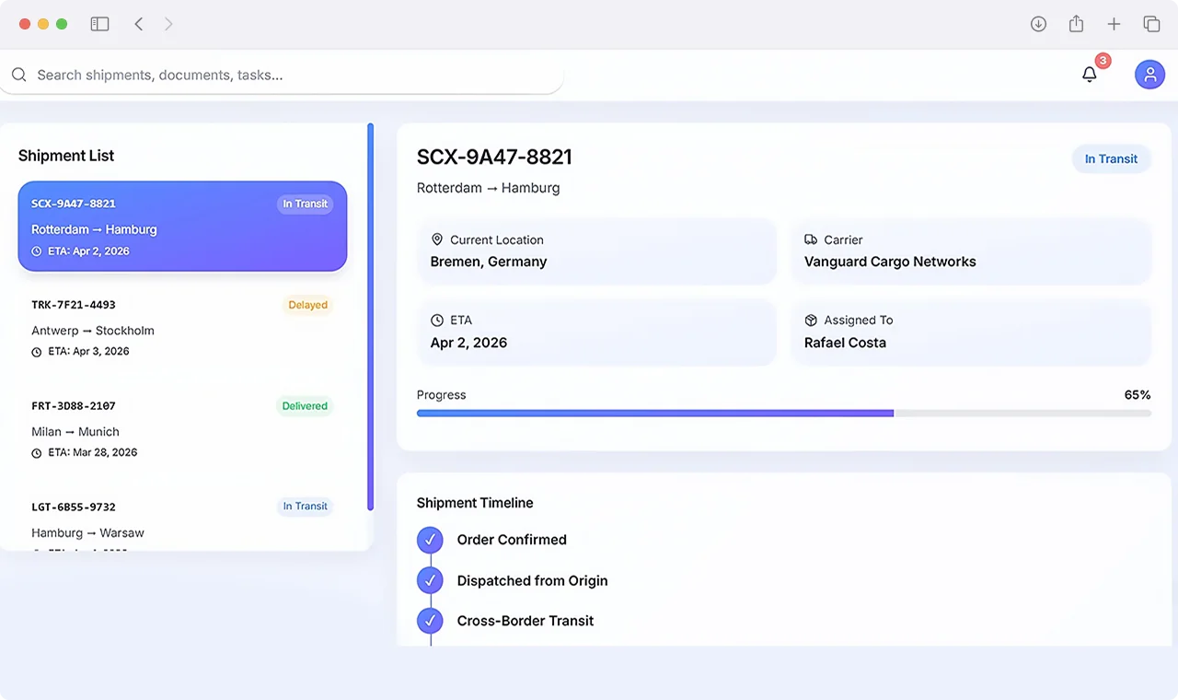The width and height of the screenshot is (1178, 700).
Task: Click the red notification badge showing 3
Action: pyautogui.click(x=1103, y=61)
